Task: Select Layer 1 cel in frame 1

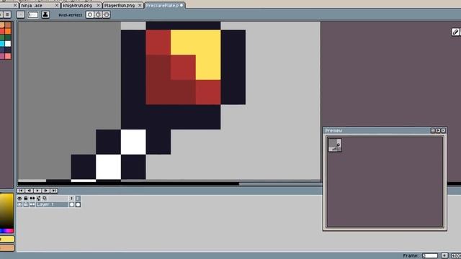Action: pos(71,204)
